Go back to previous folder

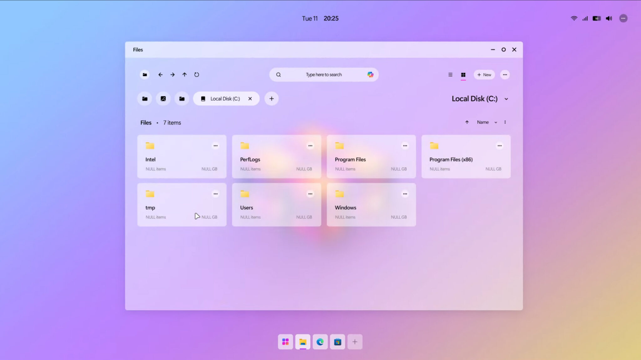[160, 75]
